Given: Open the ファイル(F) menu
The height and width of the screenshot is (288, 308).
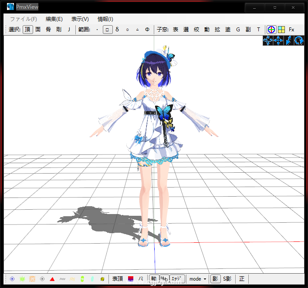Looking at the screenshot, I should 24,19.
